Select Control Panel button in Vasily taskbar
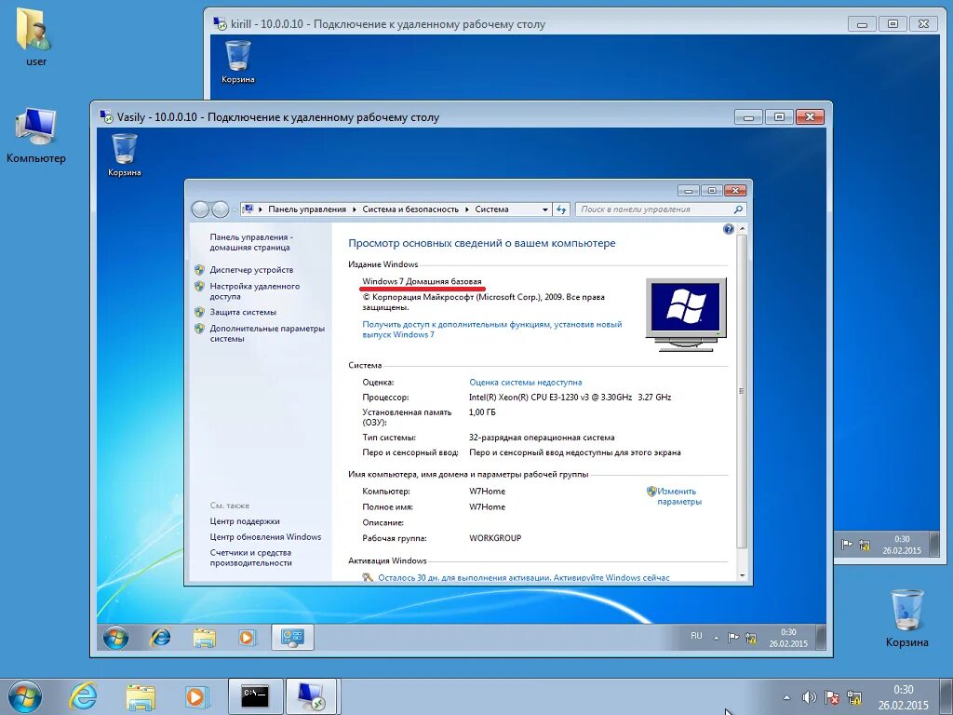The height and width of the screenshot is (715, 953). click(x=292, y=637)
